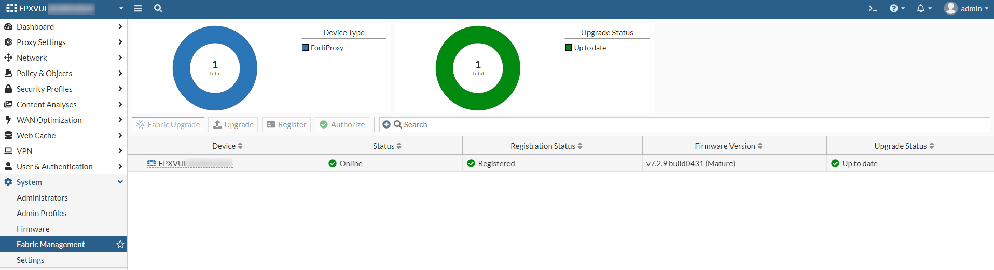Sort by Firmware Version column
The image size is (994, 270).
(x=760, y=146)
